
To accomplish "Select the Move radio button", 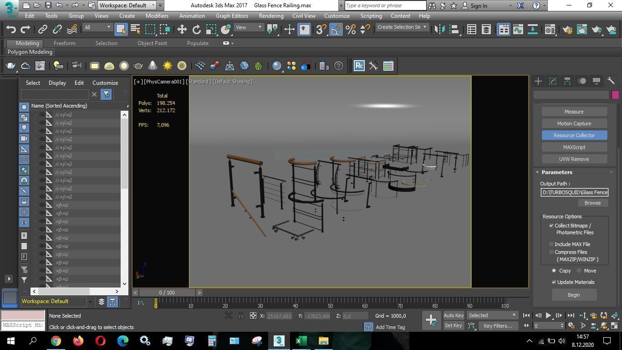I will point(579,271).
